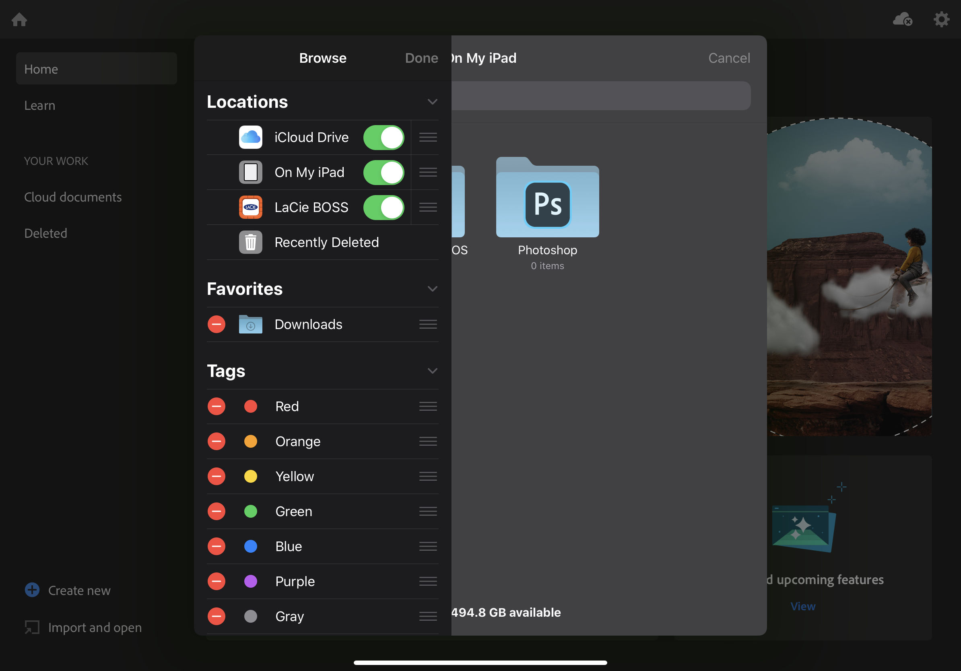Click the Import and open icon

pyautogui.click(x=32, y=627)
